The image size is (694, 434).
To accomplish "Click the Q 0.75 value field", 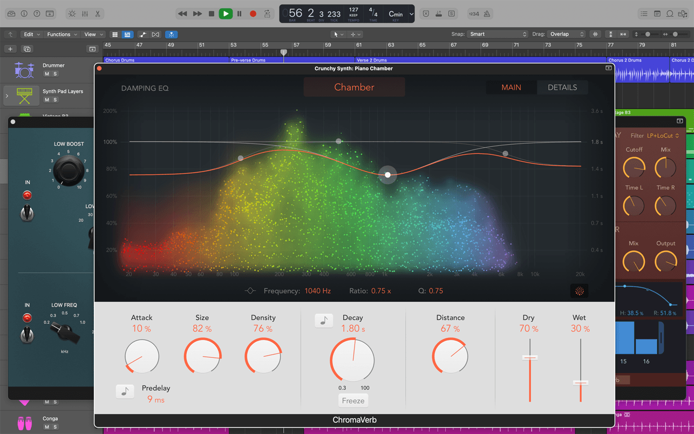I will point(436,291).
